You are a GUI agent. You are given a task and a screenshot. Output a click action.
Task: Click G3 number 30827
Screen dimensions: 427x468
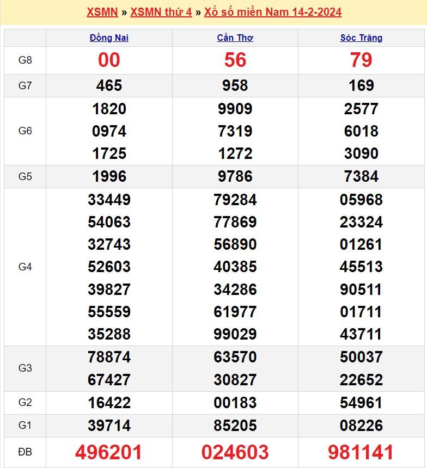[235, 380]
